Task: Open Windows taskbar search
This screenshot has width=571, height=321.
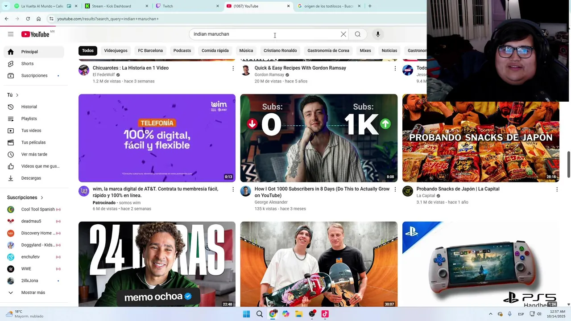Action: (260, 314)
